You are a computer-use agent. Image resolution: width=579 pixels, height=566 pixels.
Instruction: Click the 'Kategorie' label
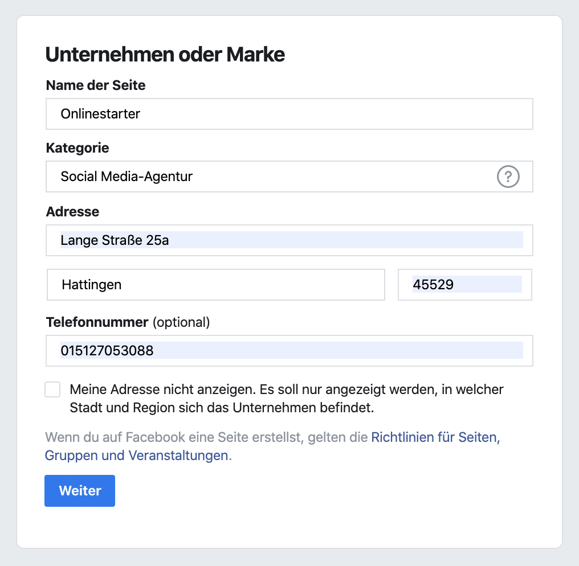pos(78,148)
